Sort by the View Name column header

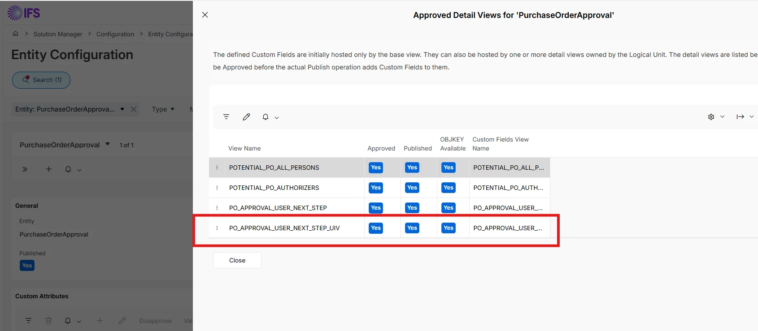pos(244,148)
